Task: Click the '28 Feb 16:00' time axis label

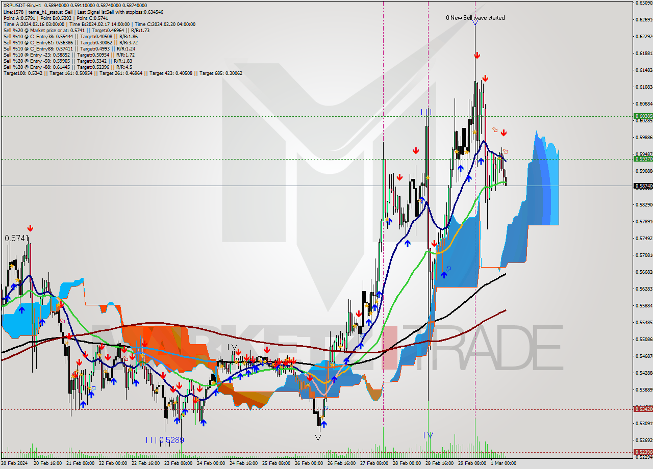Action: point(440,463)
